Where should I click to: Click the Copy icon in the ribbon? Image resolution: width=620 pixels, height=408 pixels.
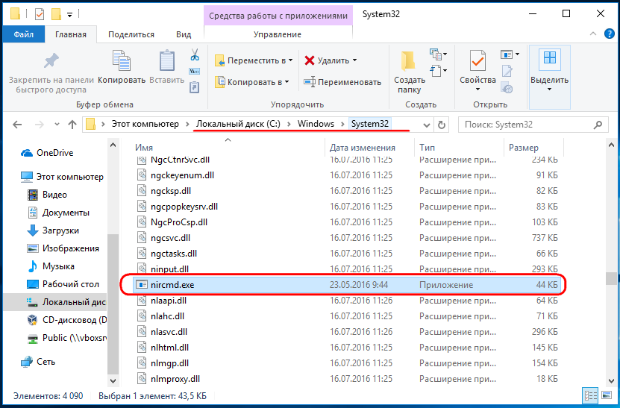(122, 61)
